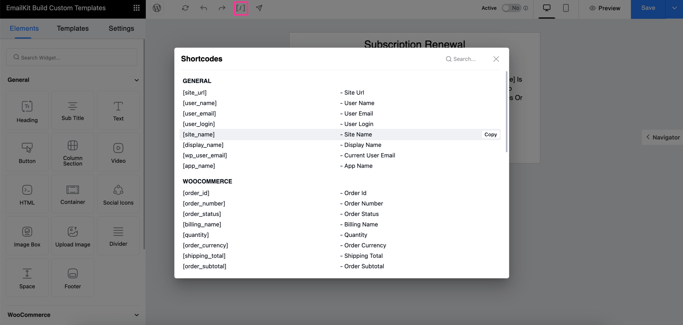The height and width of the screenshot is (325, 683).
Task: Click the [order_id] shortcode row
Action: tap(340, 193)
